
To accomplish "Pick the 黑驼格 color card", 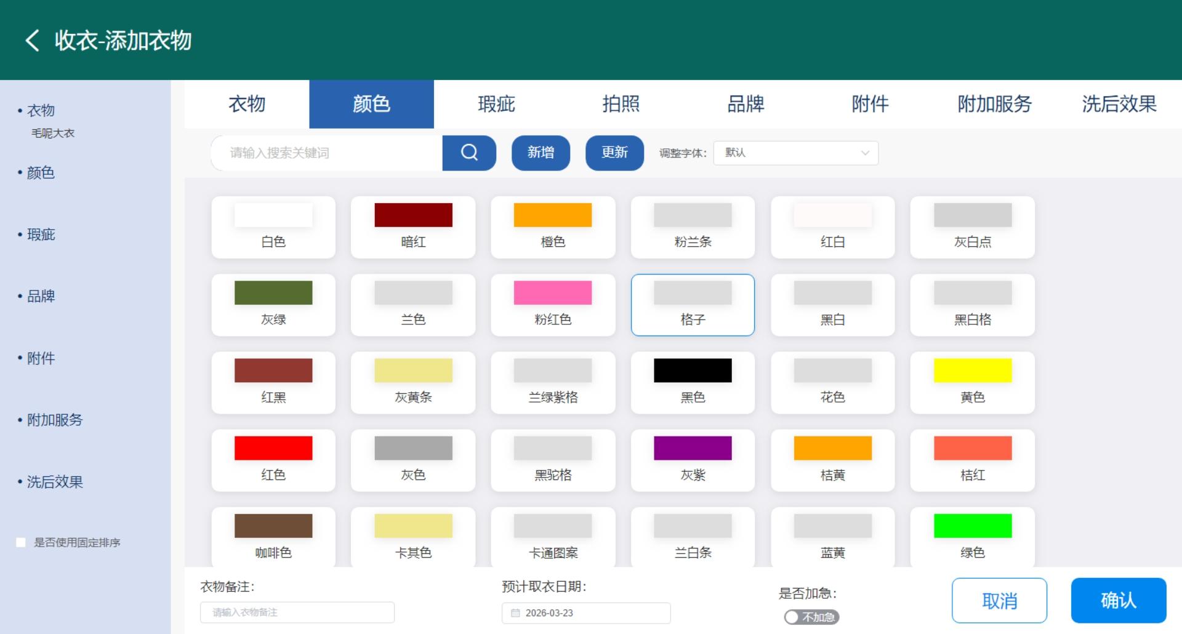I will [553, 460].
